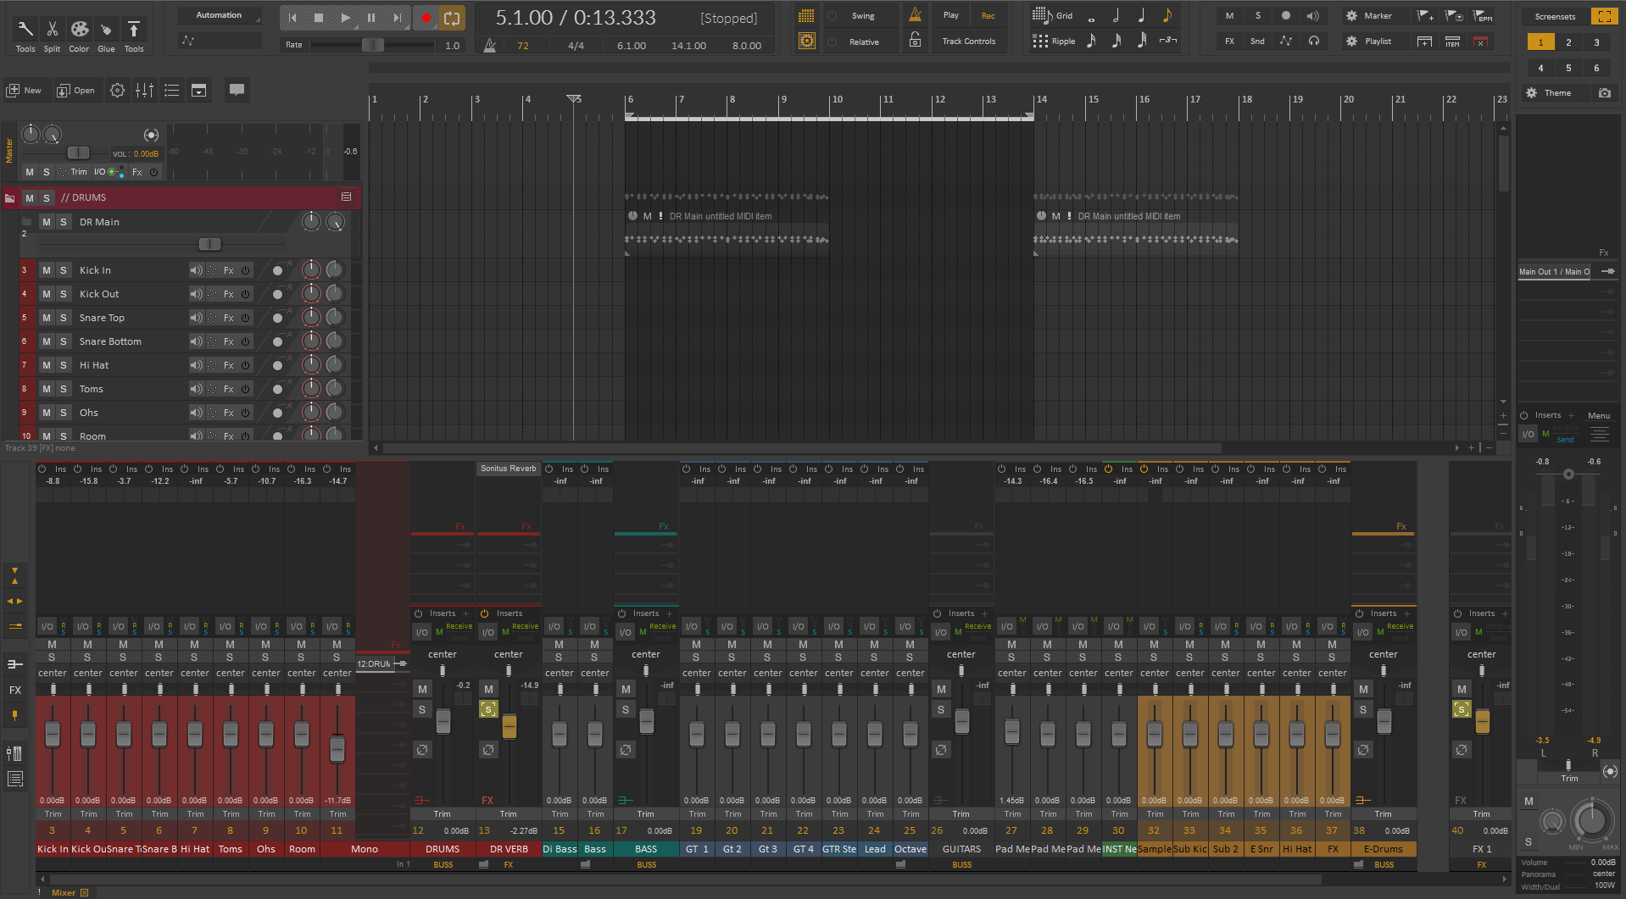Image resolution: width=1626 pixels, height=899 pixels.
Task: Open the marker options dropdown flag
Action: point(1454,16)
